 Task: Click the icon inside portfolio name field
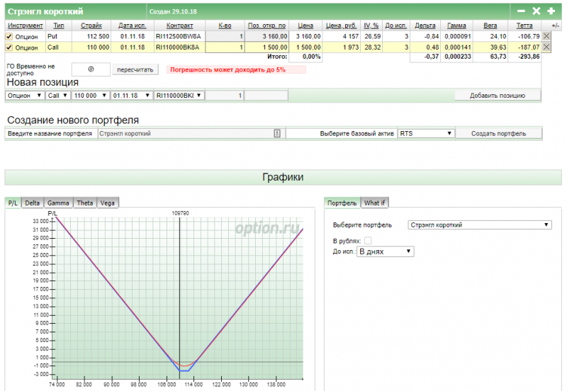(277, 134)
